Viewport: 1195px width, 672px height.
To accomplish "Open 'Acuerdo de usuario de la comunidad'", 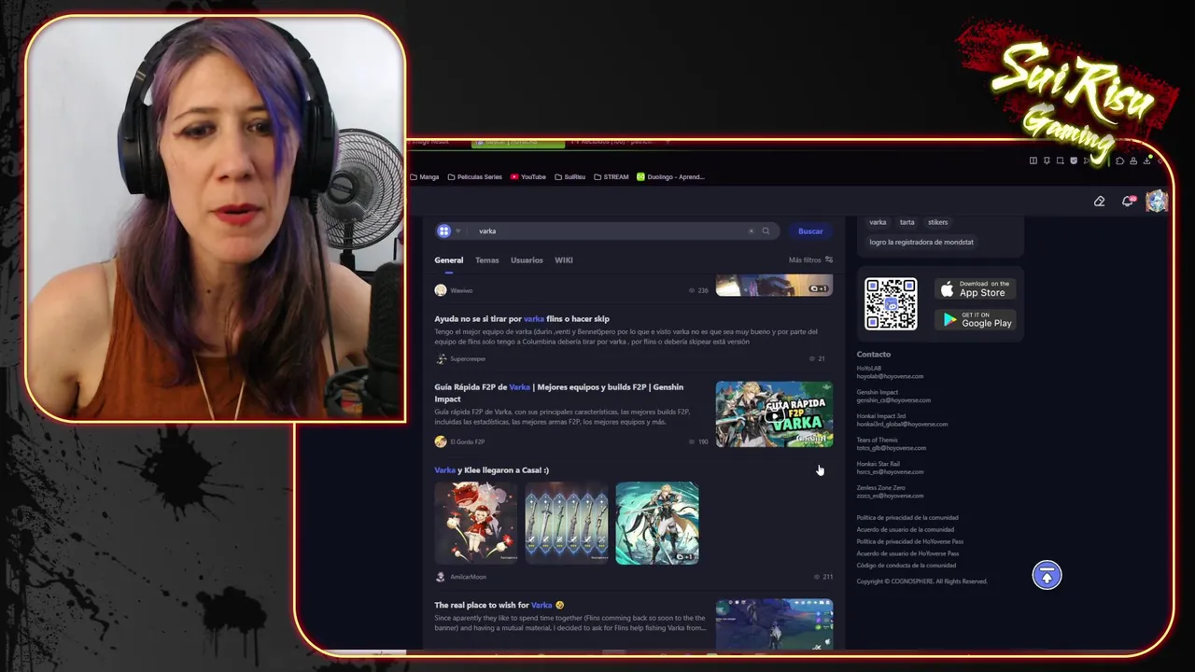I will (906, 530).
